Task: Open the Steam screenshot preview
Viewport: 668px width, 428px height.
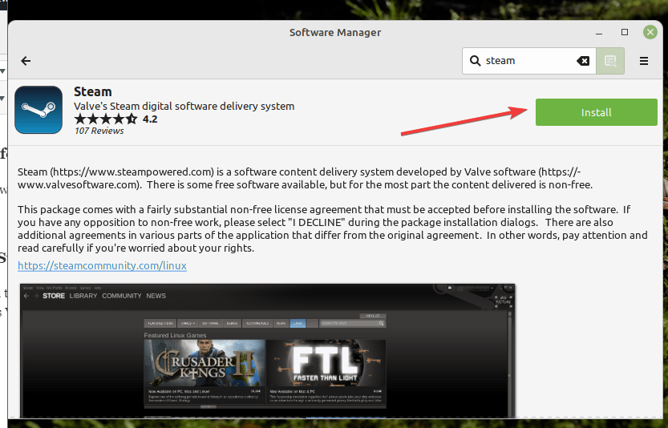Action: pyautogui.click(x=268, y=350)
